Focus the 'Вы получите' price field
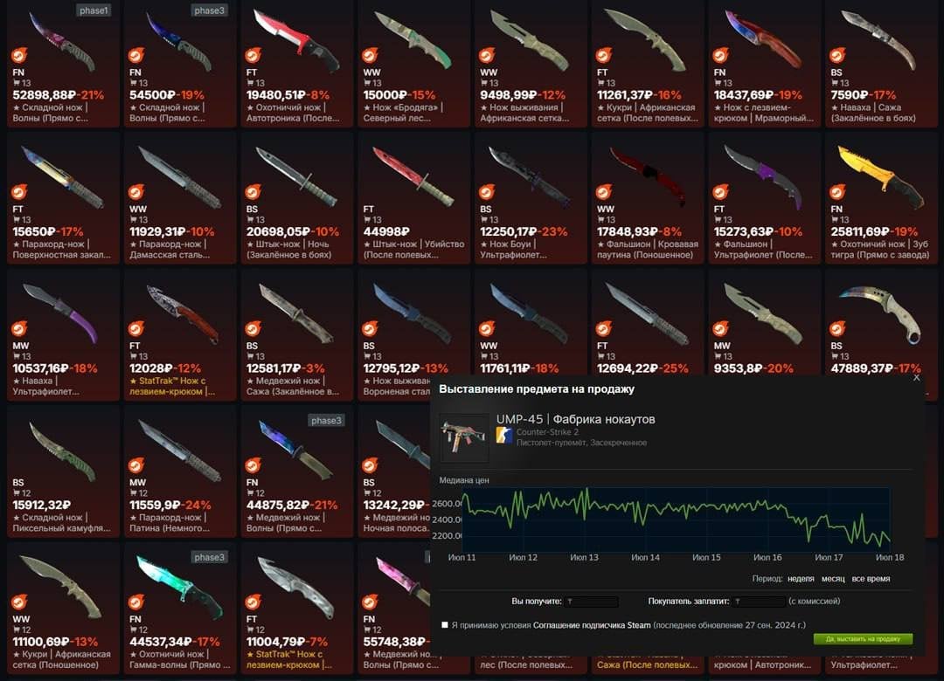Image resolution: width=944 pixels, height=681 pixels. [x=591, y=601]
